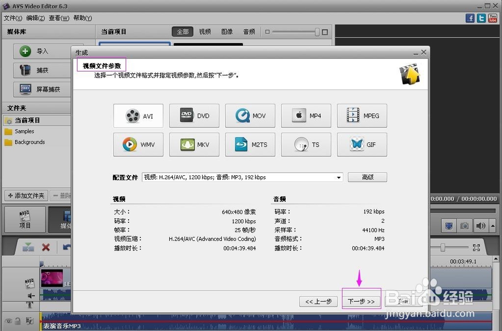Select the MP4 Apple format

coord(306,116)
